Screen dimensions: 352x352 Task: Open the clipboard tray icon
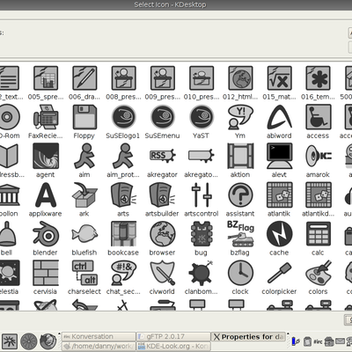coord(307,341)
